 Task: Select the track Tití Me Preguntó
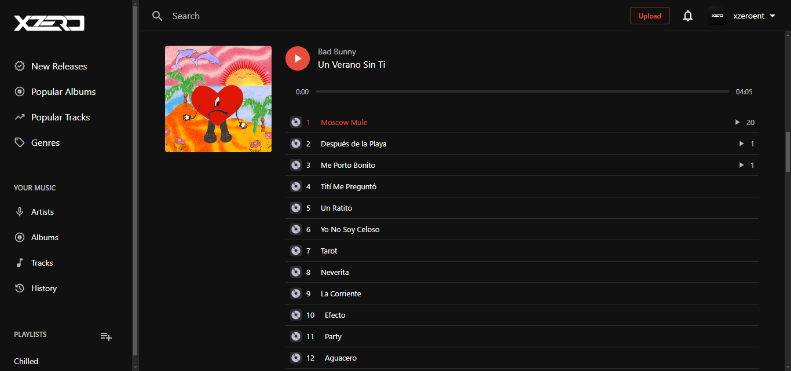pyautogui.click(x=349, y=187)
